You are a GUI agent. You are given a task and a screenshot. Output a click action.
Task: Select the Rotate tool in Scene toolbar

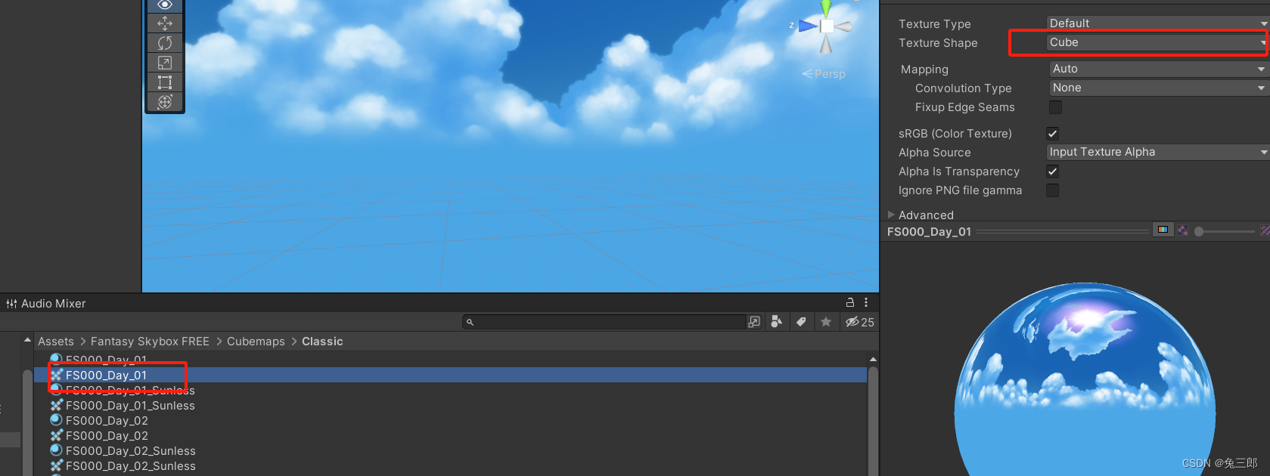(x=165, y=43)
